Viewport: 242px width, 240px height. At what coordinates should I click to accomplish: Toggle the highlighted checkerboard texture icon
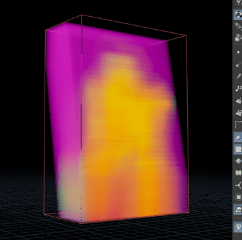(x=238, y=149)
